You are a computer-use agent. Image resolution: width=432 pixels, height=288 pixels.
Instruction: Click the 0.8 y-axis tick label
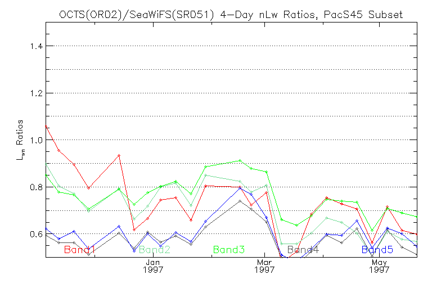37,187
